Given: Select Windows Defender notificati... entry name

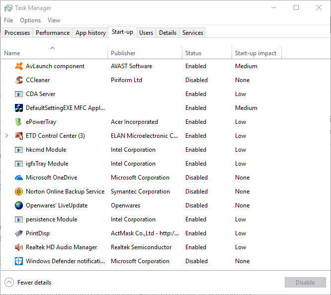Looking at the screenshot, I should click(65, 261).
